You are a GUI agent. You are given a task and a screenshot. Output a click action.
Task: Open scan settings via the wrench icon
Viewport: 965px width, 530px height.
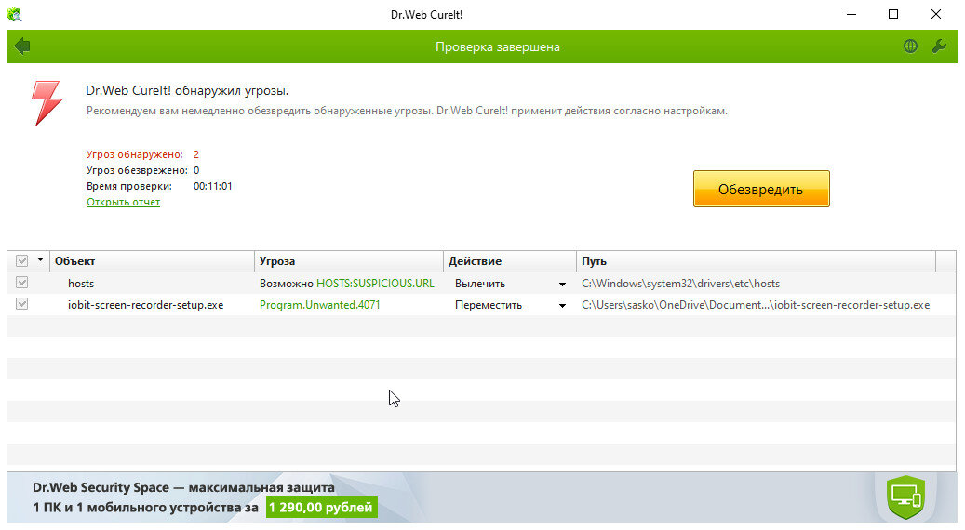click(939, 46)
